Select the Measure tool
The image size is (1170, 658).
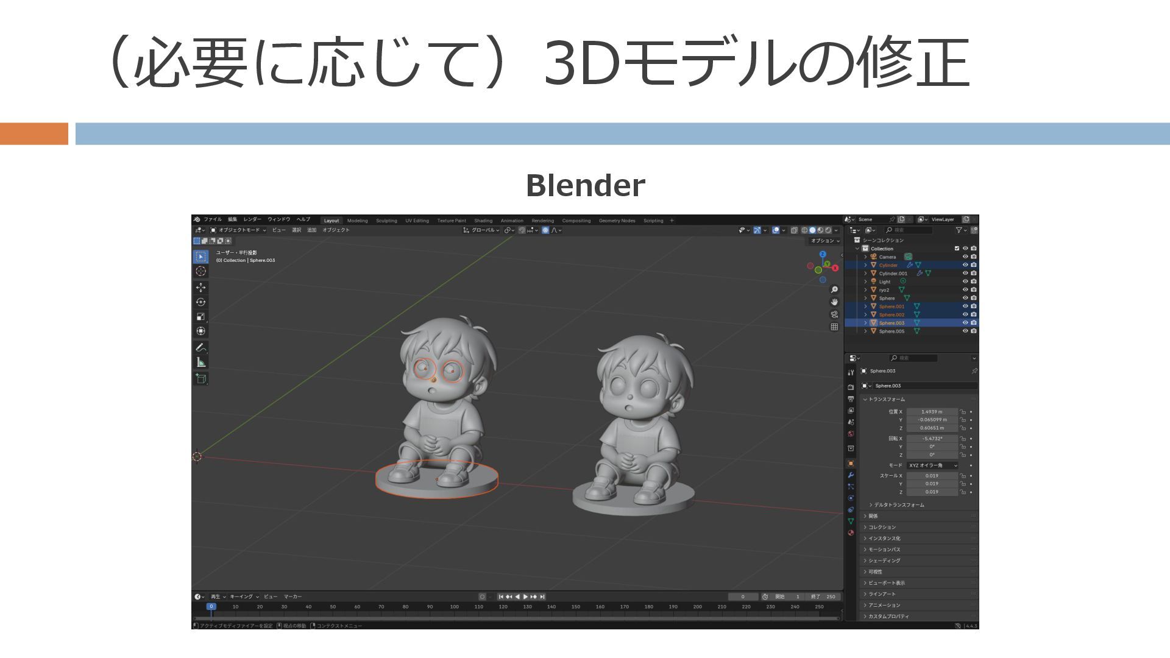[200, 363]
